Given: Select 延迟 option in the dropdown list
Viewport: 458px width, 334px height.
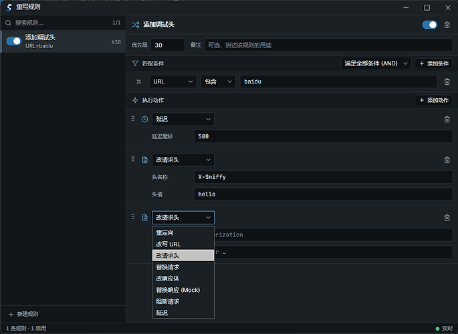Looking at the screenshot, I should pyautogui.click(x=183, y=313).
